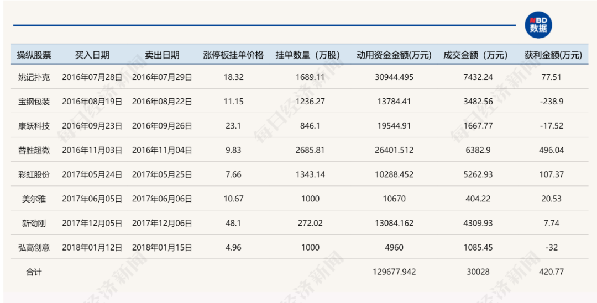The height and width of the screenshot is (303, 597).
Task: Click profit value 107.37
Action: pos(551,174)
